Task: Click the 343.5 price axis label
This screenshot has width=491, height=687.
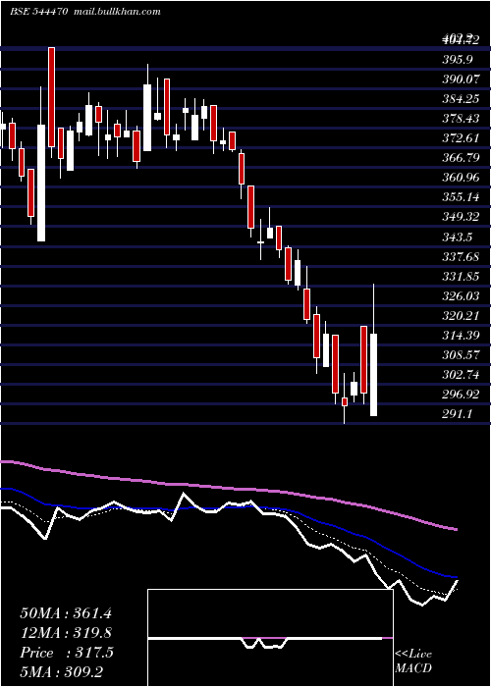Action: point(458,238)
